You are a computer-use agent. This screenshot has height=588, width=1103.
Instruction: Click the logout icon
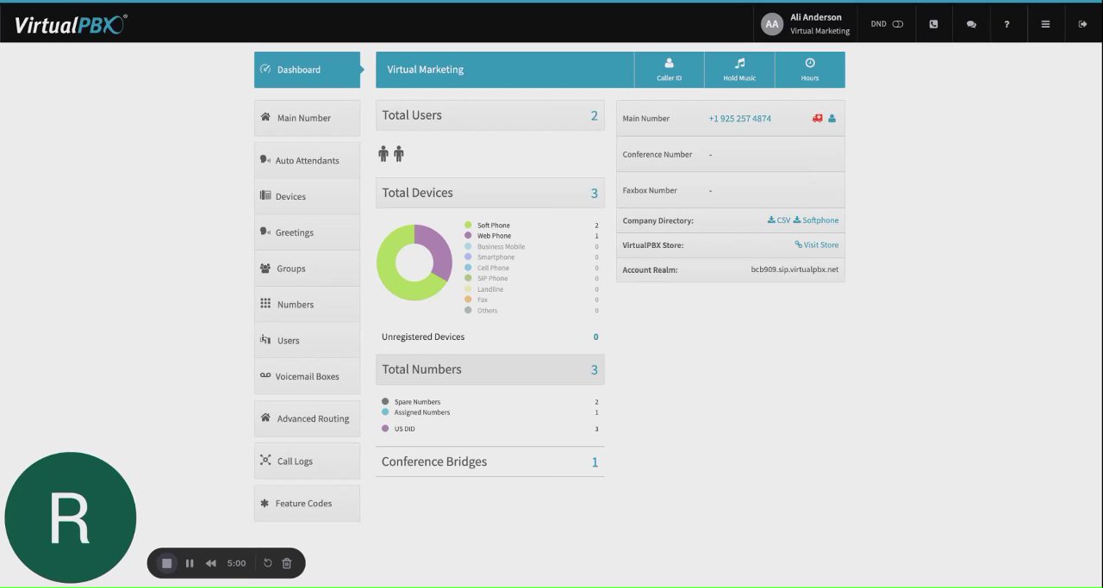tap(1082, 24)
